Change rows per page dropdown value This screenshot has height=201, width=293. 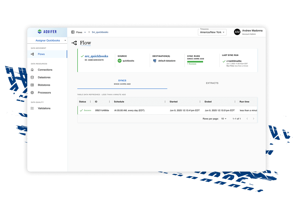pos(224,119)
